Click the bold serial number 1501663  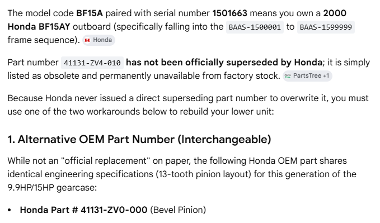pos(230,13)
